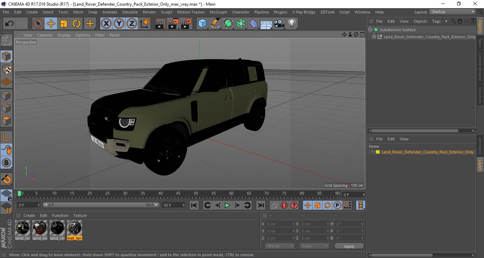The image size is (484, 258).
Task: Click the Subdivision Surface object name
Action: pos(398,30)
